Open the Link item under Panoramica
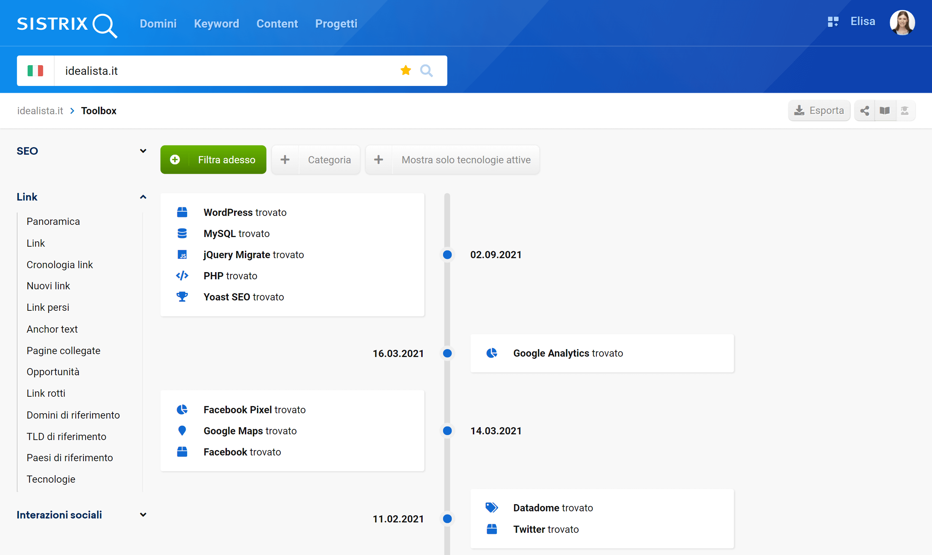 pyautogui.click(x=36, y=243)
